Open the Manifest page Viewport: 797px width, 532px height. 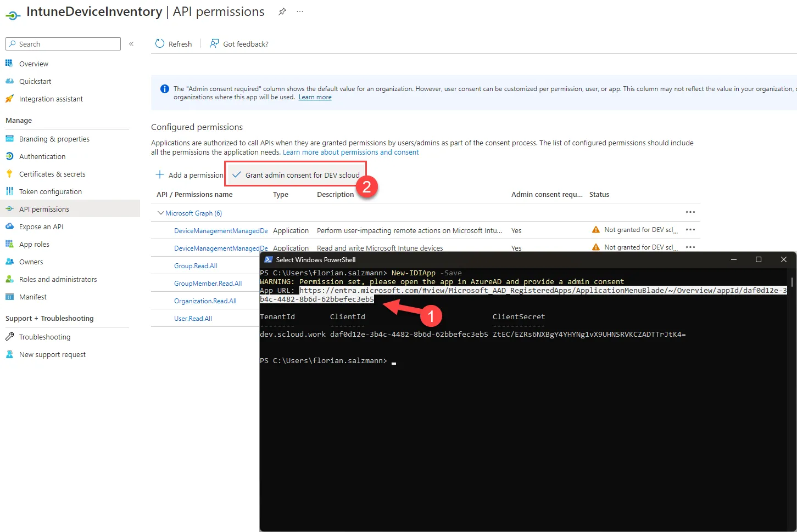[33, 297]
